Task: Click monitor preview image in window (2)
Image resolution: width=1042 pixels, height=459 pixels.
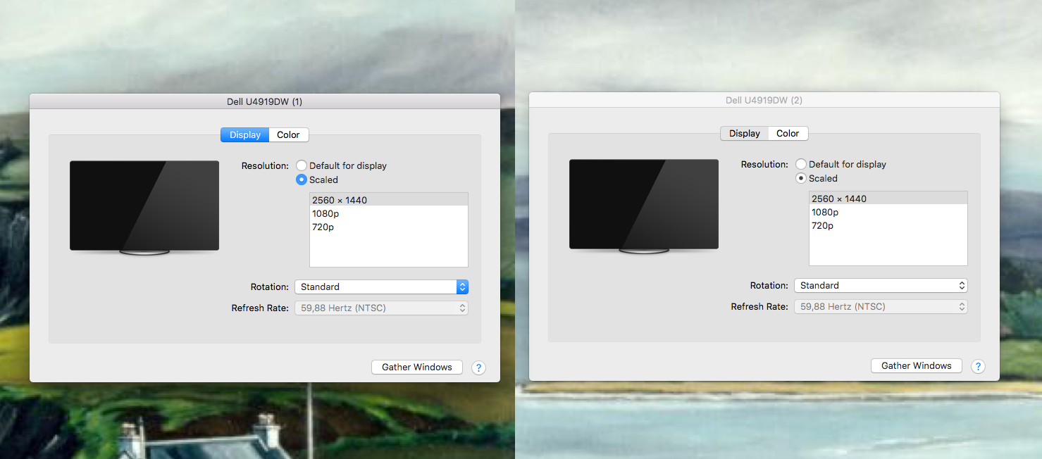Action: 644,206
